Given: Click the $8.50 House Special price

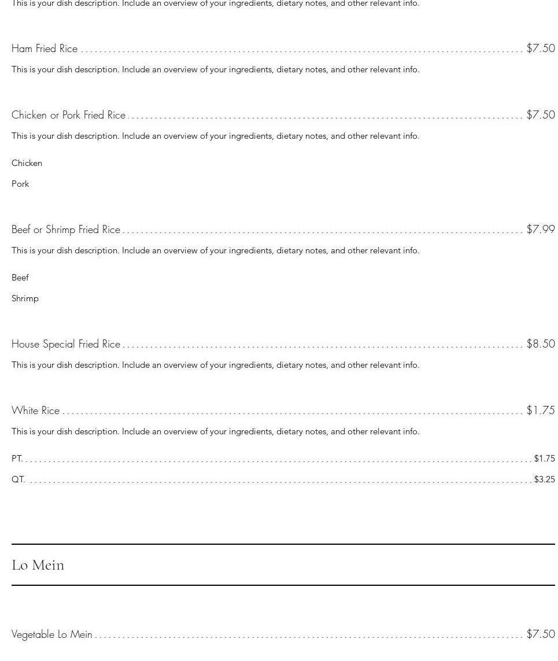Looking at the screenshot, I should pyautogui.click(x=540, y=344).
